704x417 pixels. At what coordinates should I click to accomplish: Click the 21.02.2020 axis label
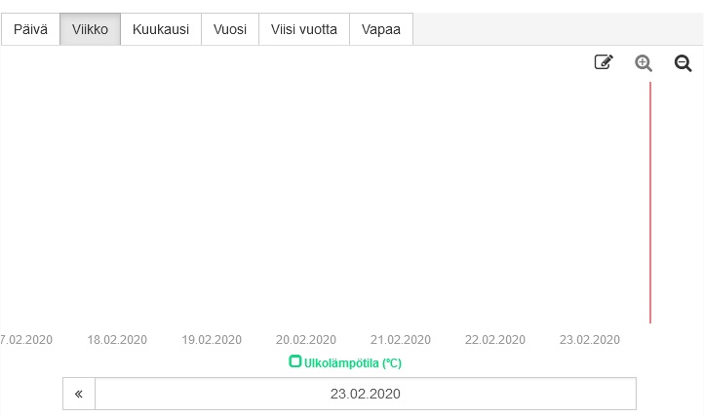(400, 340)
